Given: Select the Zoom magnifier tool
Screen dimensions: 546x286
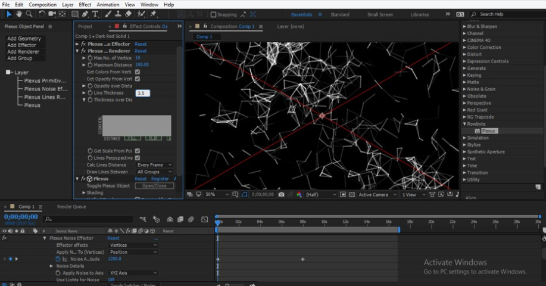Looking at the screenshot, I should tap(29, 14).
